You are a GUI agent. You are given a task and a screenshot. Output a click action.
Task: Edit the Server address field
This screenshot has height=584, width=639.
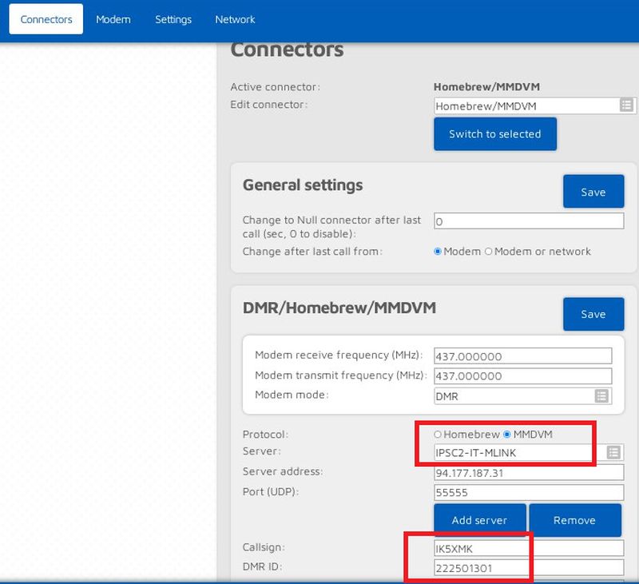coord(529,472)
